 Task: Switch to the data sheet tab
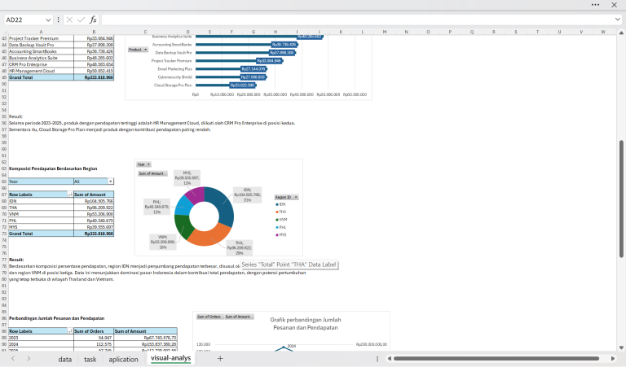pos(64,358)
